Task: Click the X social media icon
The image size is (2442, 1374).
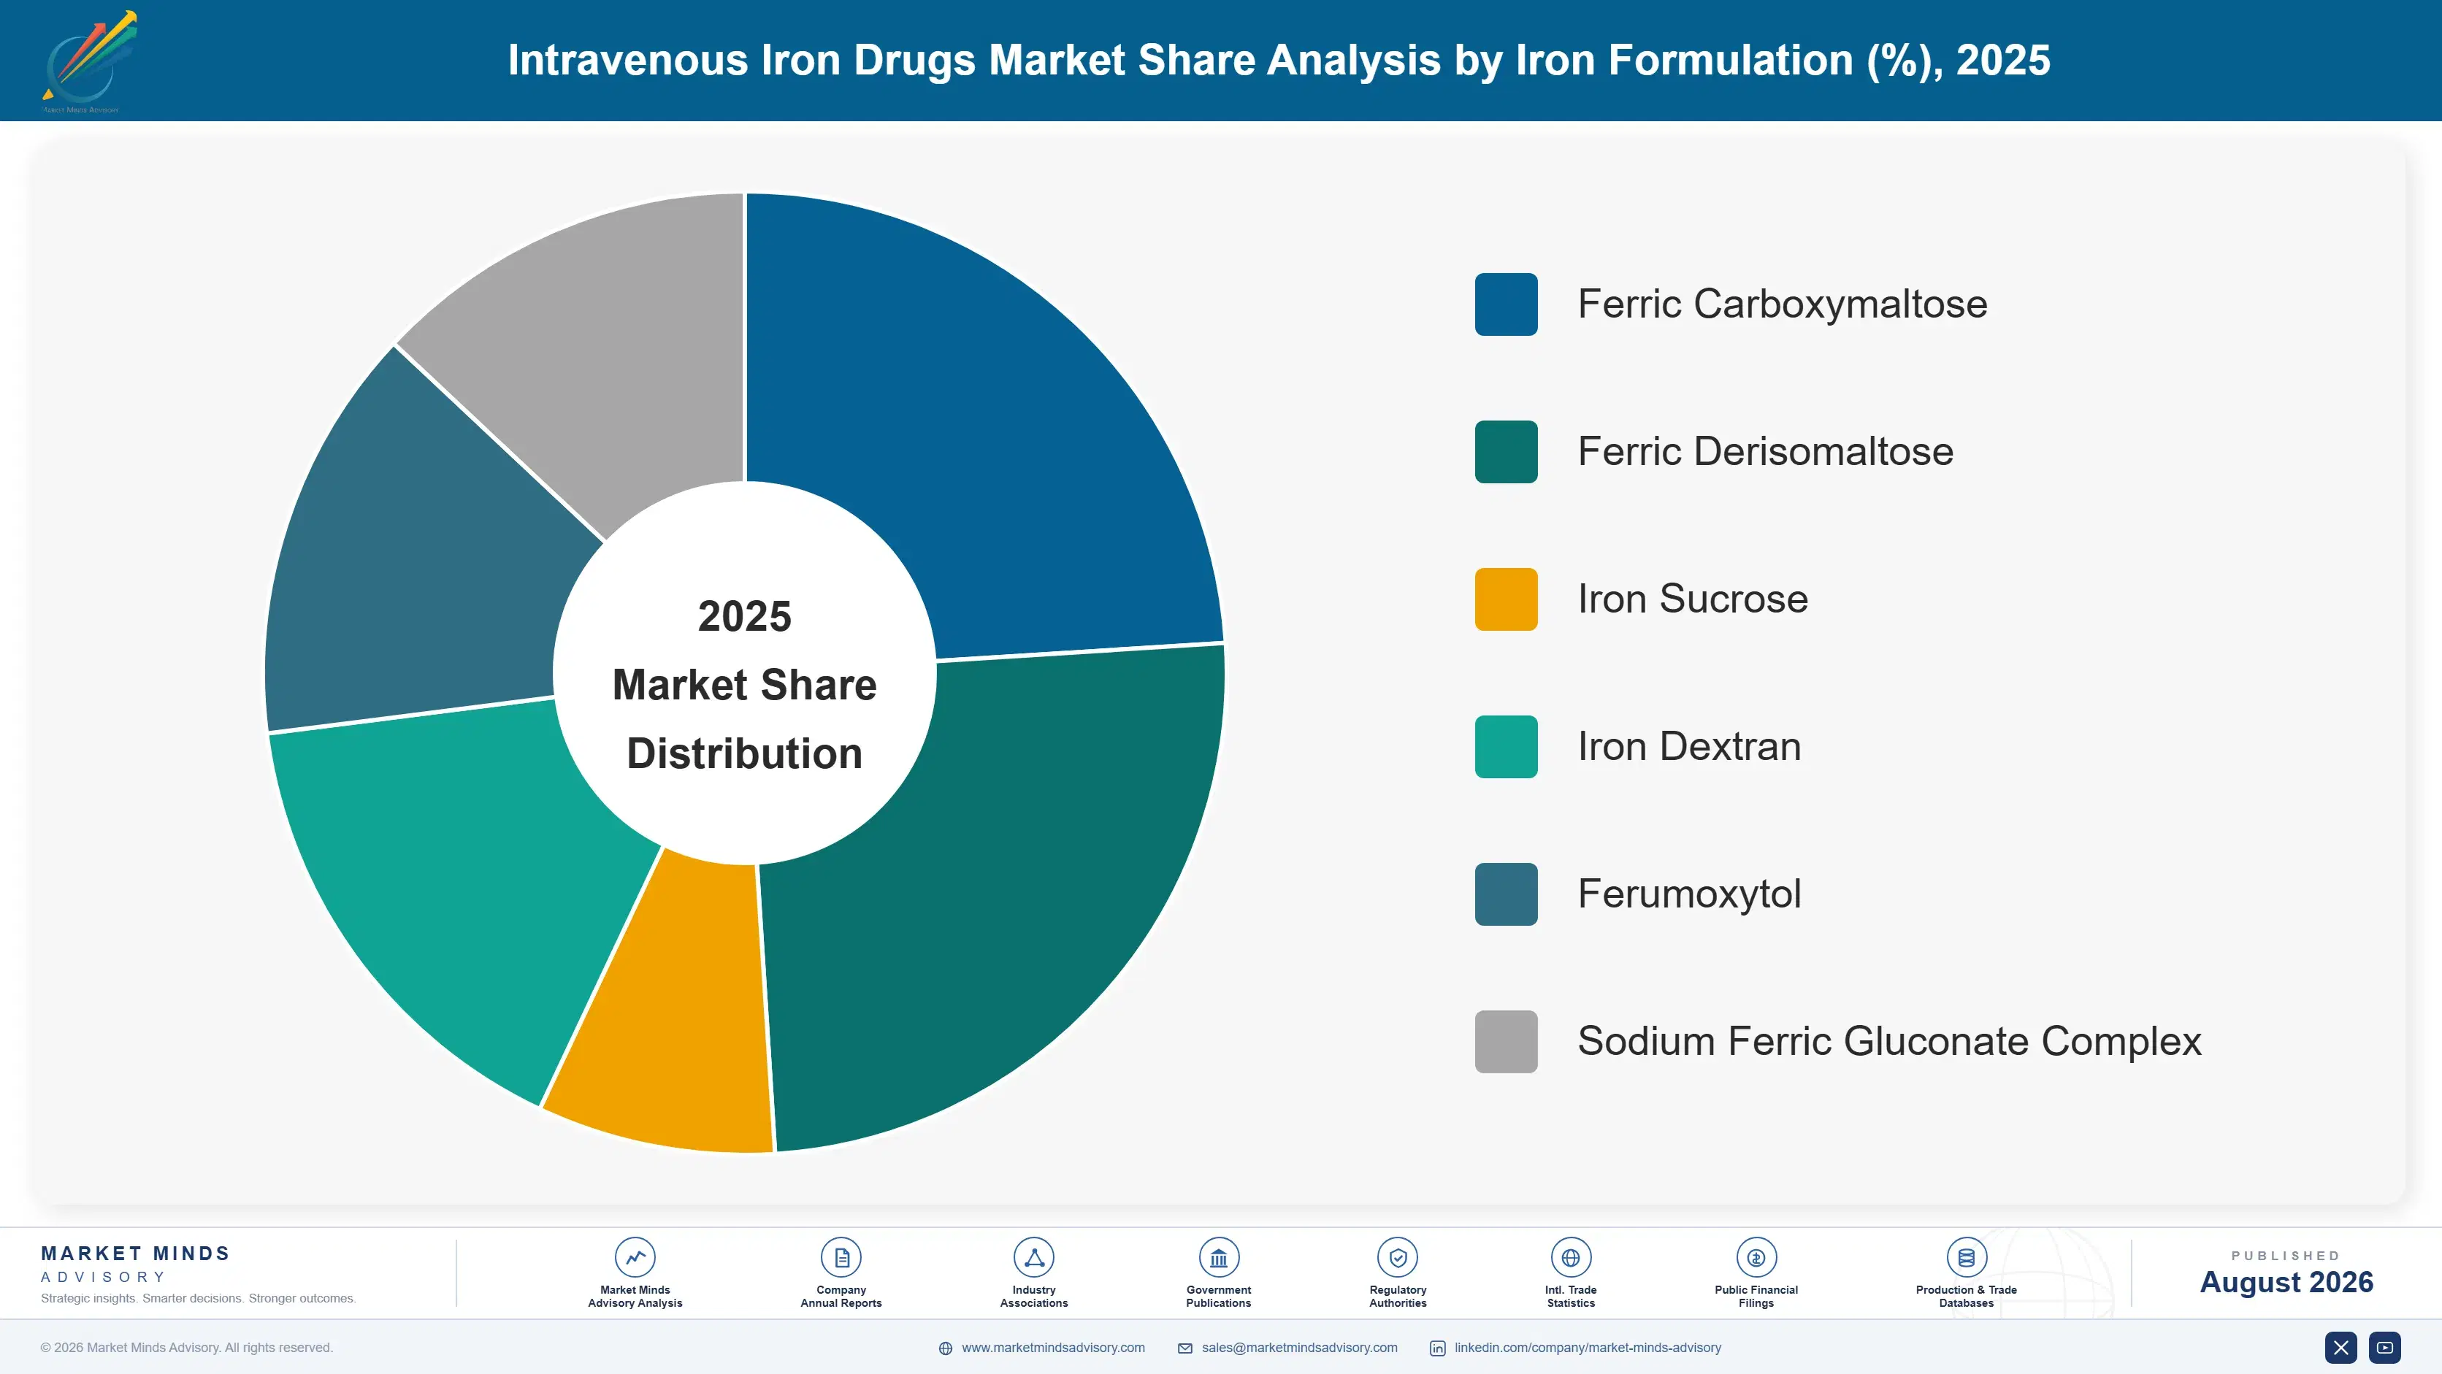Action: click(2340, 1348)
